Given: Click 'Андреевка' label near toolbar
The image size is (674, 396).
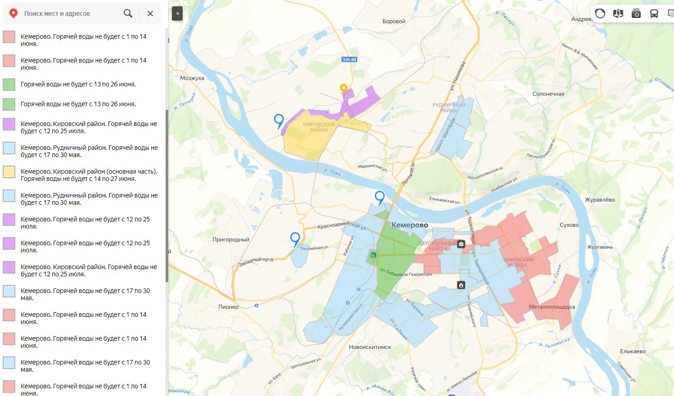Looking at the screenshot, I should click(x=582, y=19).
